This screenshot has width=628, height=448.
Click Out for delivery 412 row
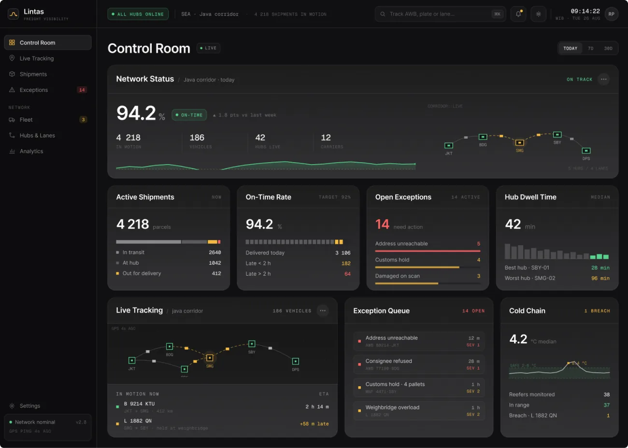[169, 273]
